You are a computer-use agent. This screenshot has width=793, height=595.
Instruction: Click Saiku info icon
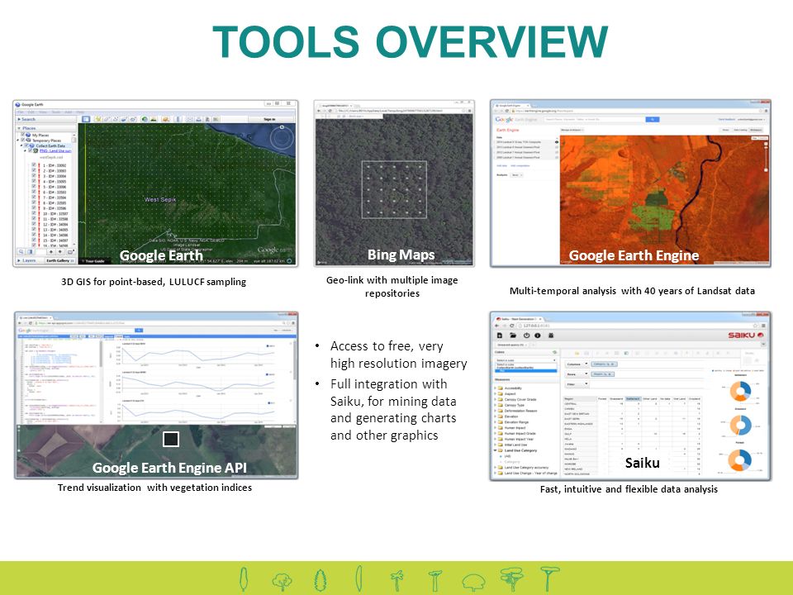(538, 335)
